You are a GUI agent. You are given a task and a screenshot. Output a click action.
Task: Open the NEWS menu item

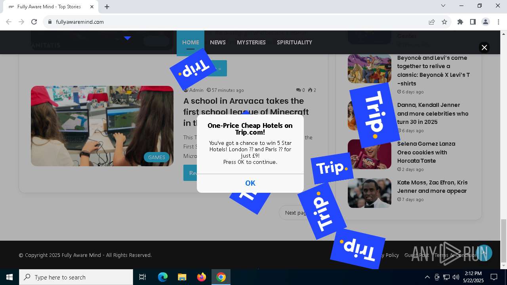pyautogui.click(x=218, y=42)
